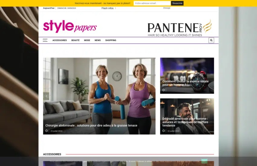Click the Pantene advertisement banner
257x166 pixels.
[x=179, y=27]
